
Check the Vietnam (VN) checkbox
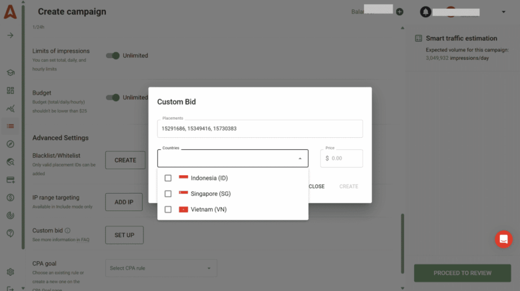(x=168, y=209)
